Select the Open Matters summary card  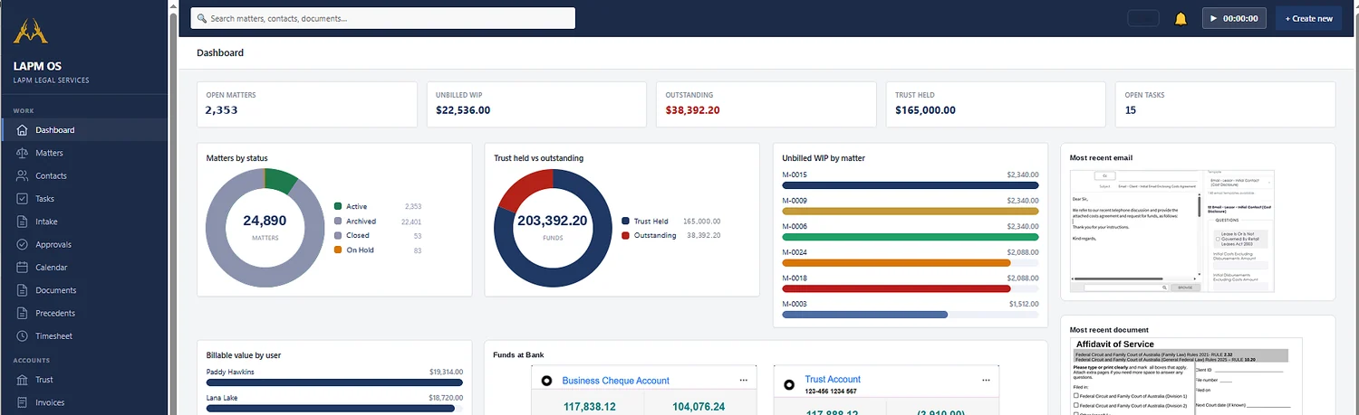pos(308,104)
